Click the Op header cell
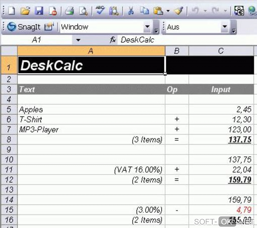The height and width of the screenshot is (228, 257). (177, 89)
